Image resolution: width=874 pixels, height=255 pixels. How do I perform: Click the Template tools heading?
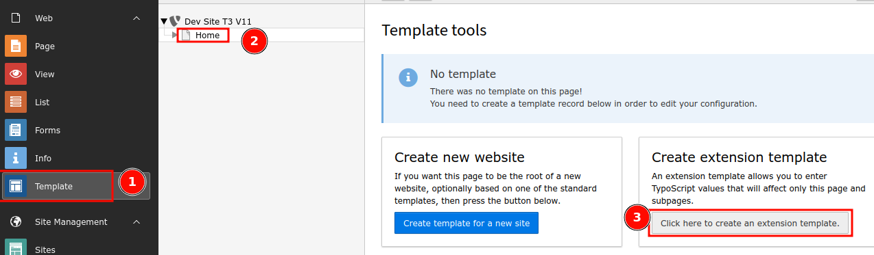click(434, 30)
